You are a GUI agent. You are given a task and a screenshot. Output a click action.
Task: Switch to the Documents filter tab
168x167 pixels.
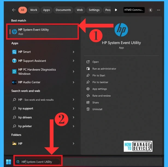click(63, 10)
